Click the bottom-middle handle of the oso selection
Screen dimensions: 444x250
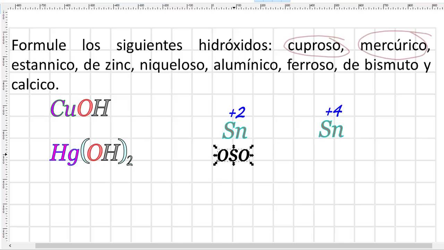click(233, 164)
